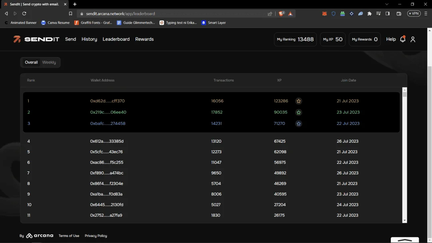
Task: Switch to the Overall leaderboard
Action: pos(31,62)
